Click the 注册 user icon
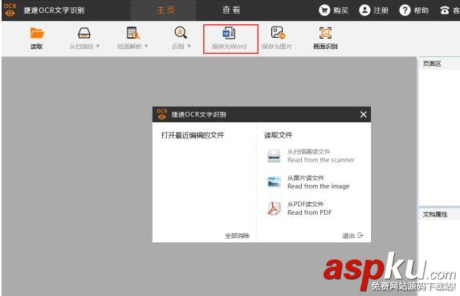Viewport: 460px width, 296px height. [x=364, y=10]
